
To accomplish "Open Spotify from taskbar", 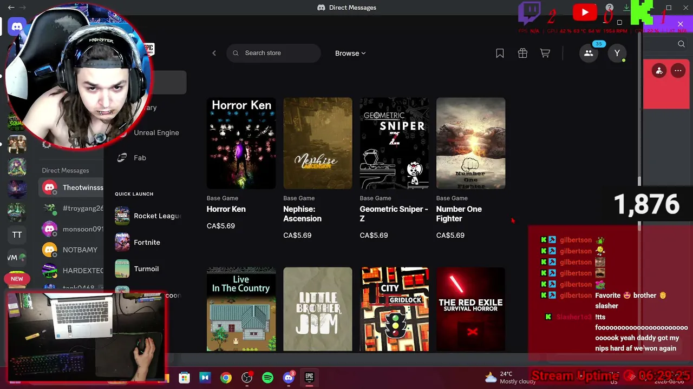I will coord(267,378).
